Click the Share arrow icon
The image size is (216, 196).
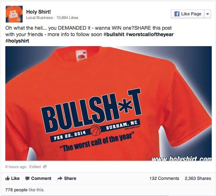(x=60, y=178)
